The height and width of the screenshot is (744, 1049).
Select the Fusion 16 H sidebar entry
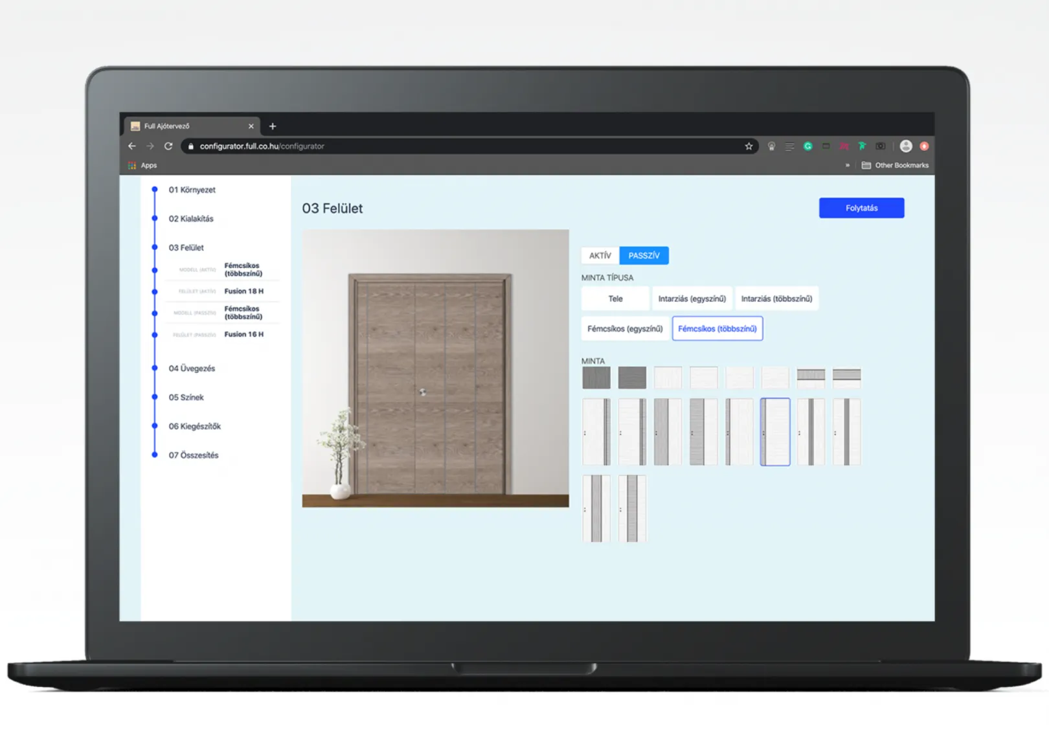point(222,335)
